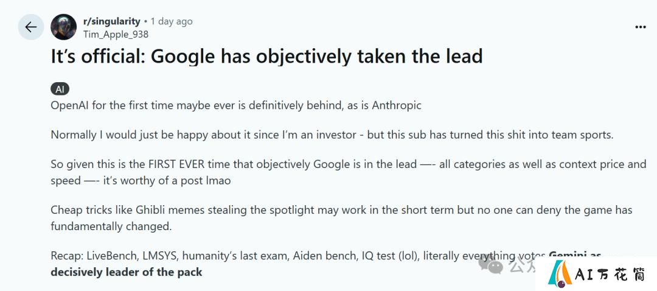
Task: Visit the r/singularity subreddit link
Action: 111,21
